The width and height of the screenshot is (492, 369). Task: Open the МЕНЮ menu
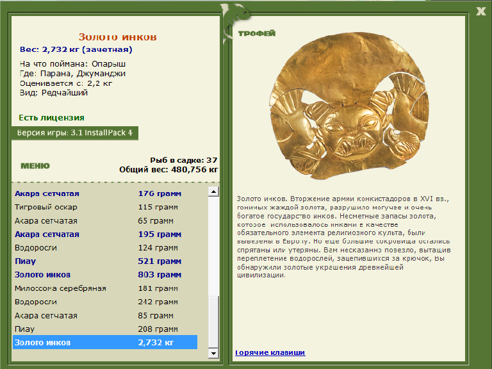pos(35,166)
